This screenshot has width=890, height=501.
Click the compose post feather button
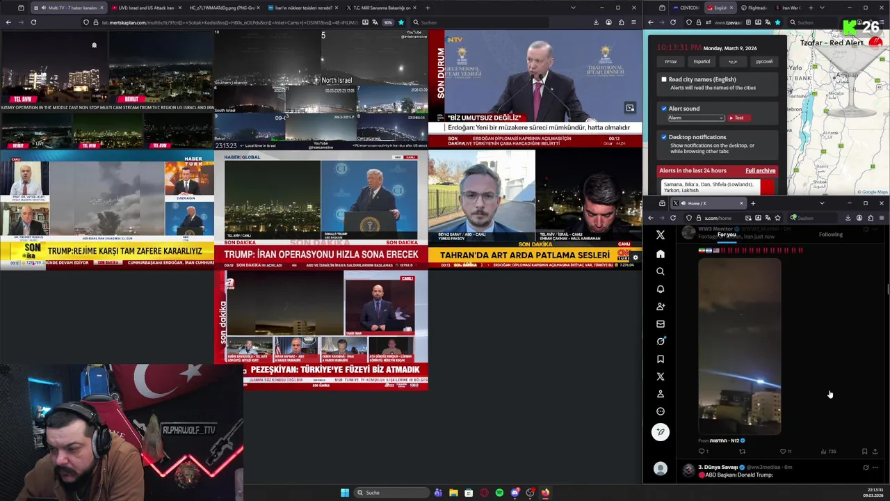pos(661,432)
